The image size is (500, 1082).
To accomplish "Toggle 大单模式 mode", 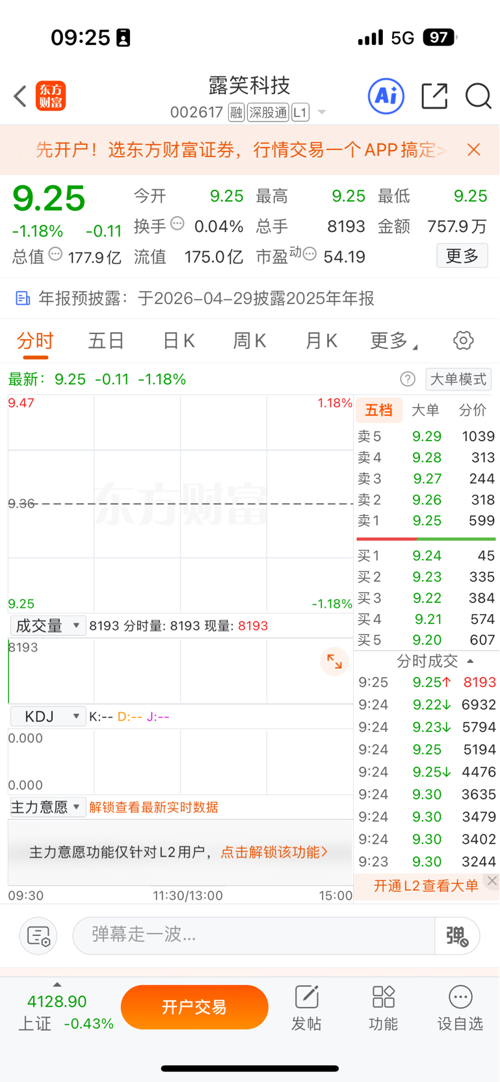I will tap(458, 379).
